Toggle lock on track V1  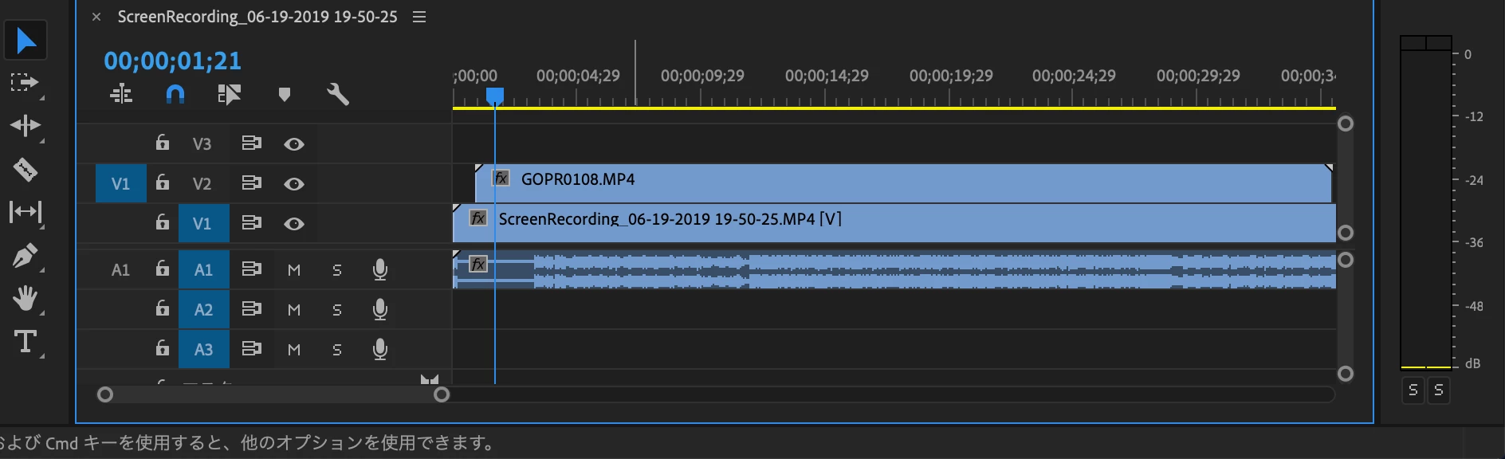click(162, 222)
